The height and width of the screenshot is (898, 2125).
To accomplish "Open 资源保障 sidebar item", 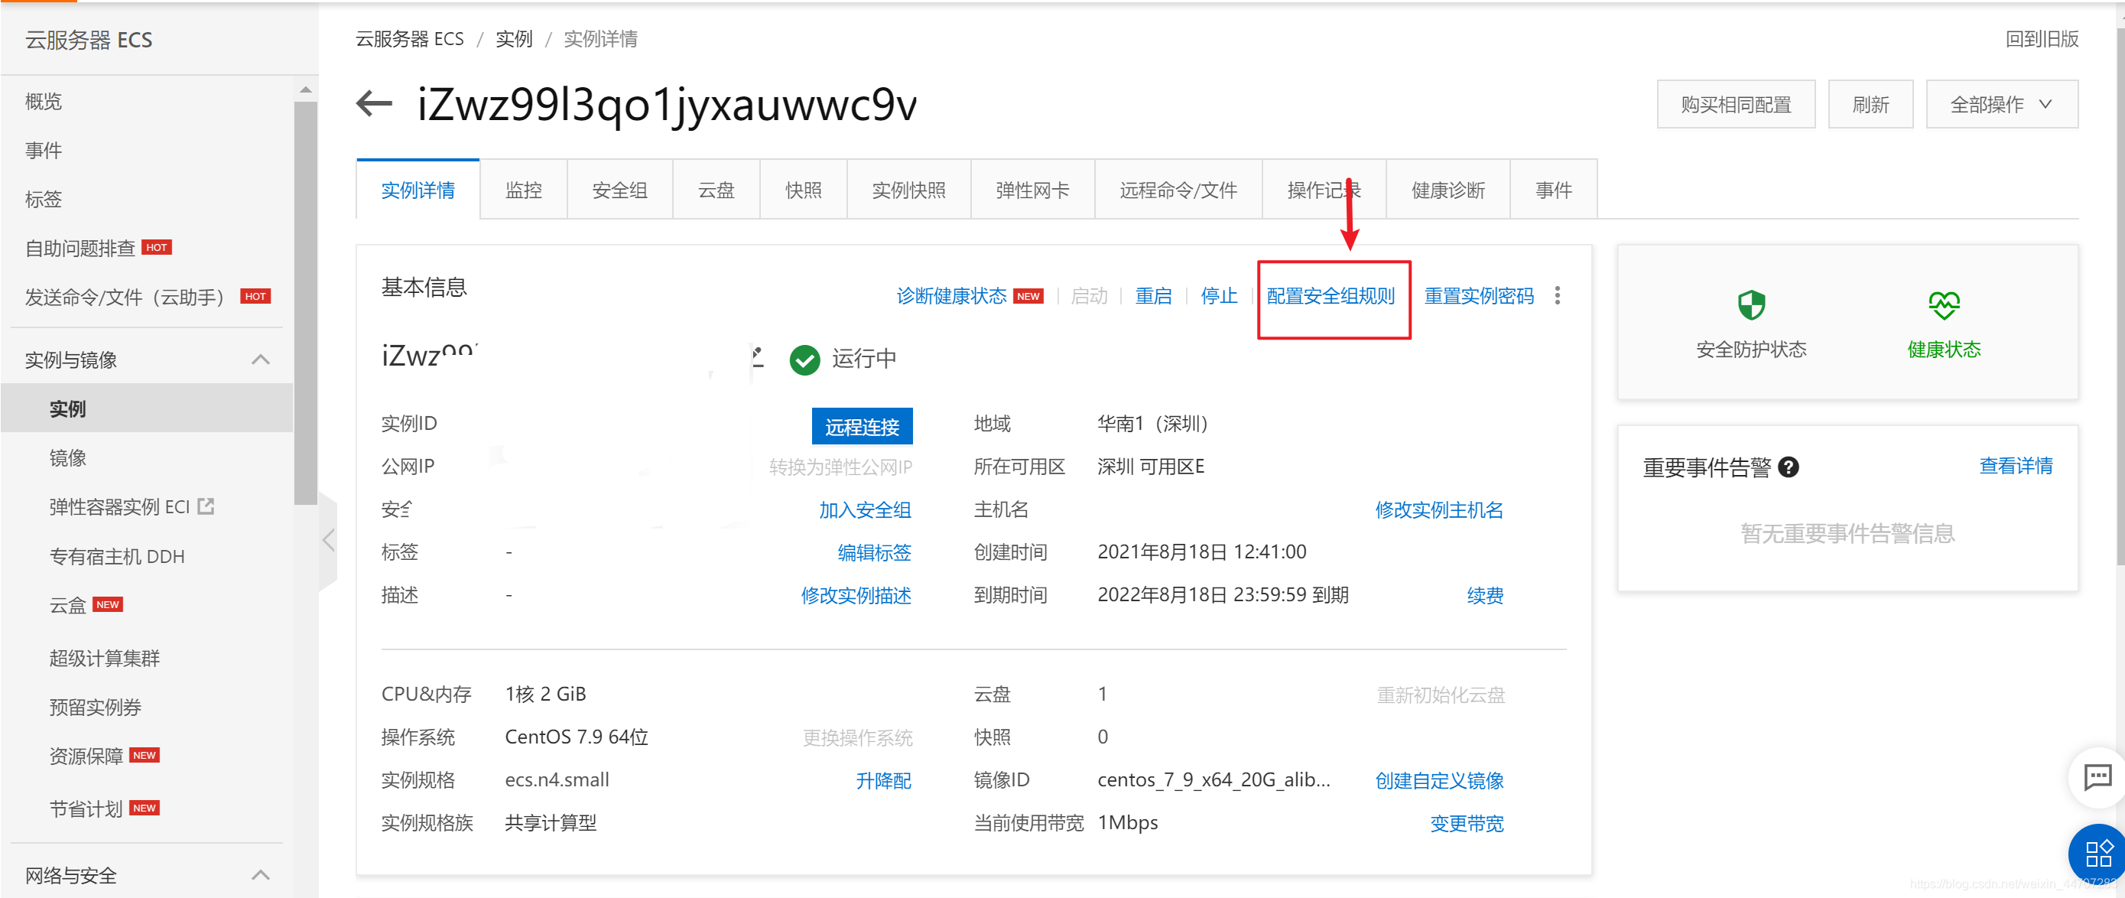I will (x=86, y=755).
